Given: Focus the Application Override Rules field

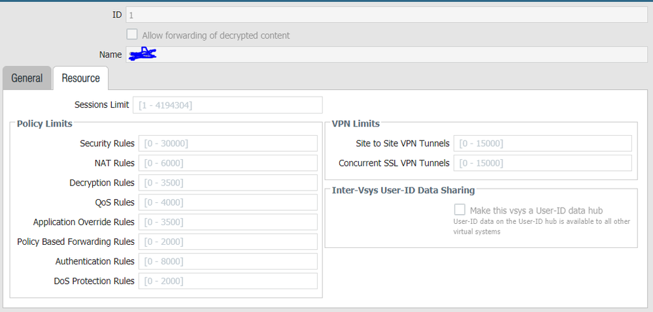Looking at the screenshot, I should 227,222.
